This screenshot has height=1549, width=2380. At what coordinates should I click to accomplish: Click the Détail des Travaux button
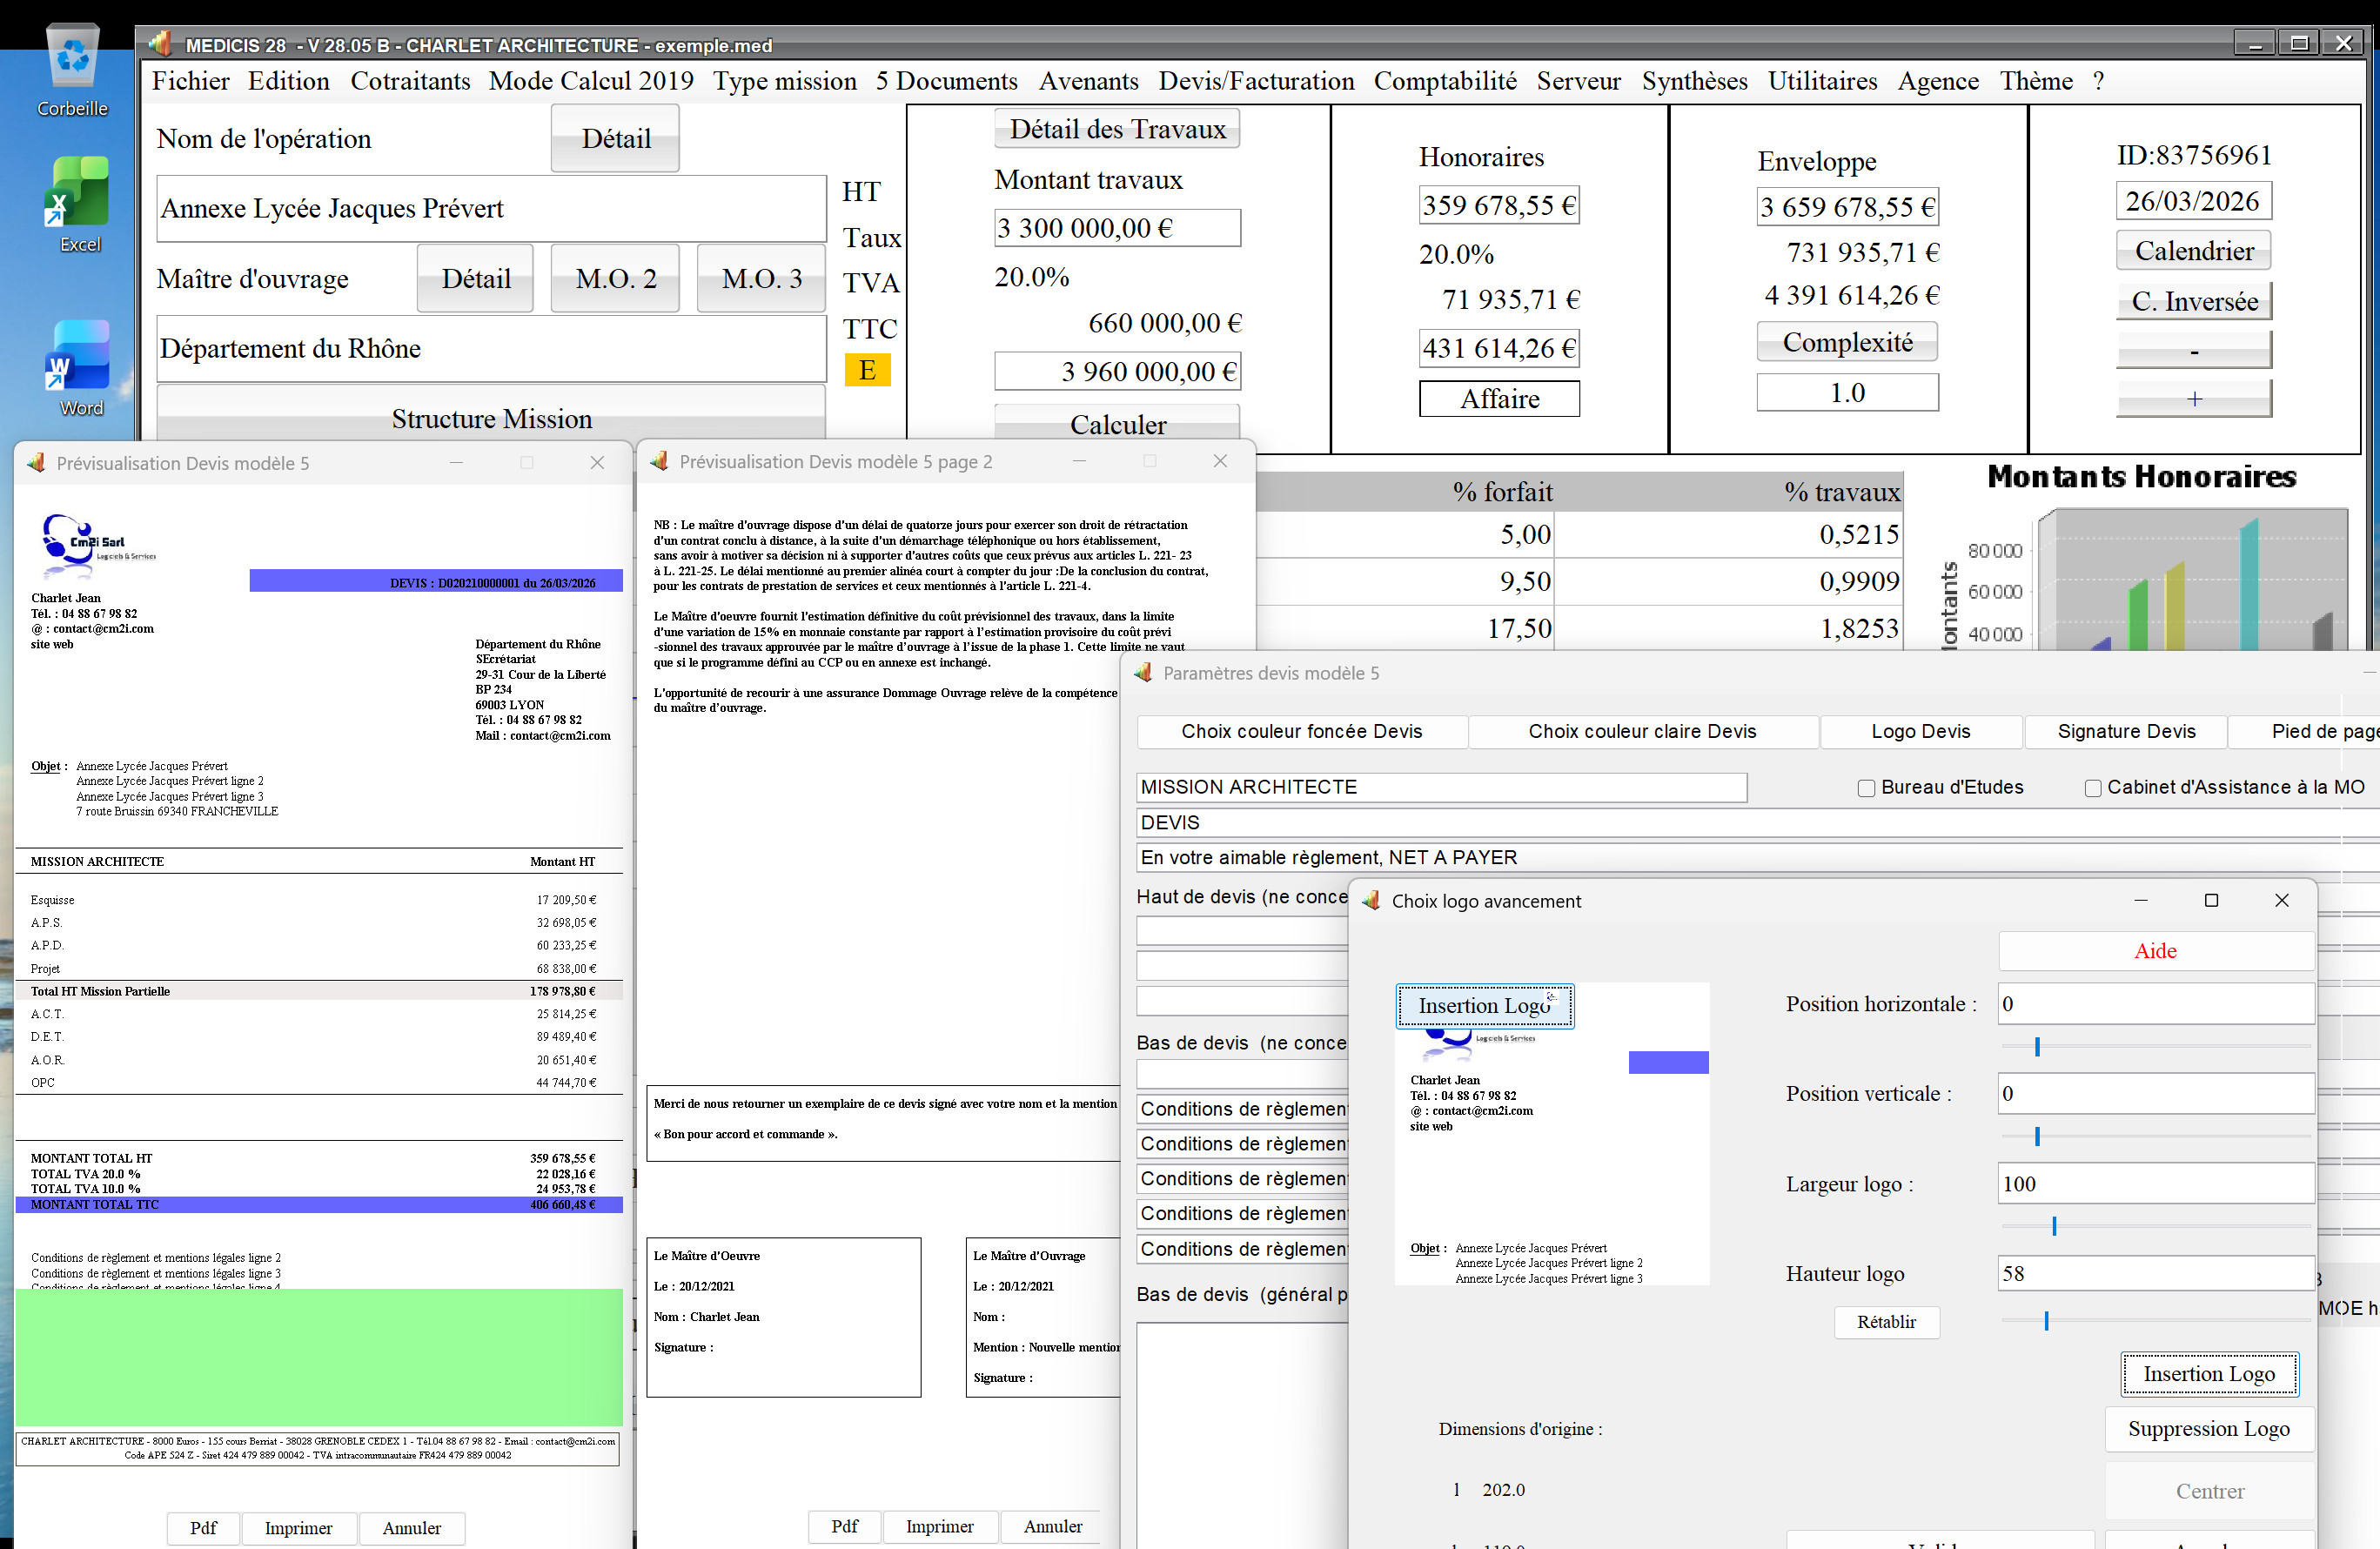pos(1117,129)
